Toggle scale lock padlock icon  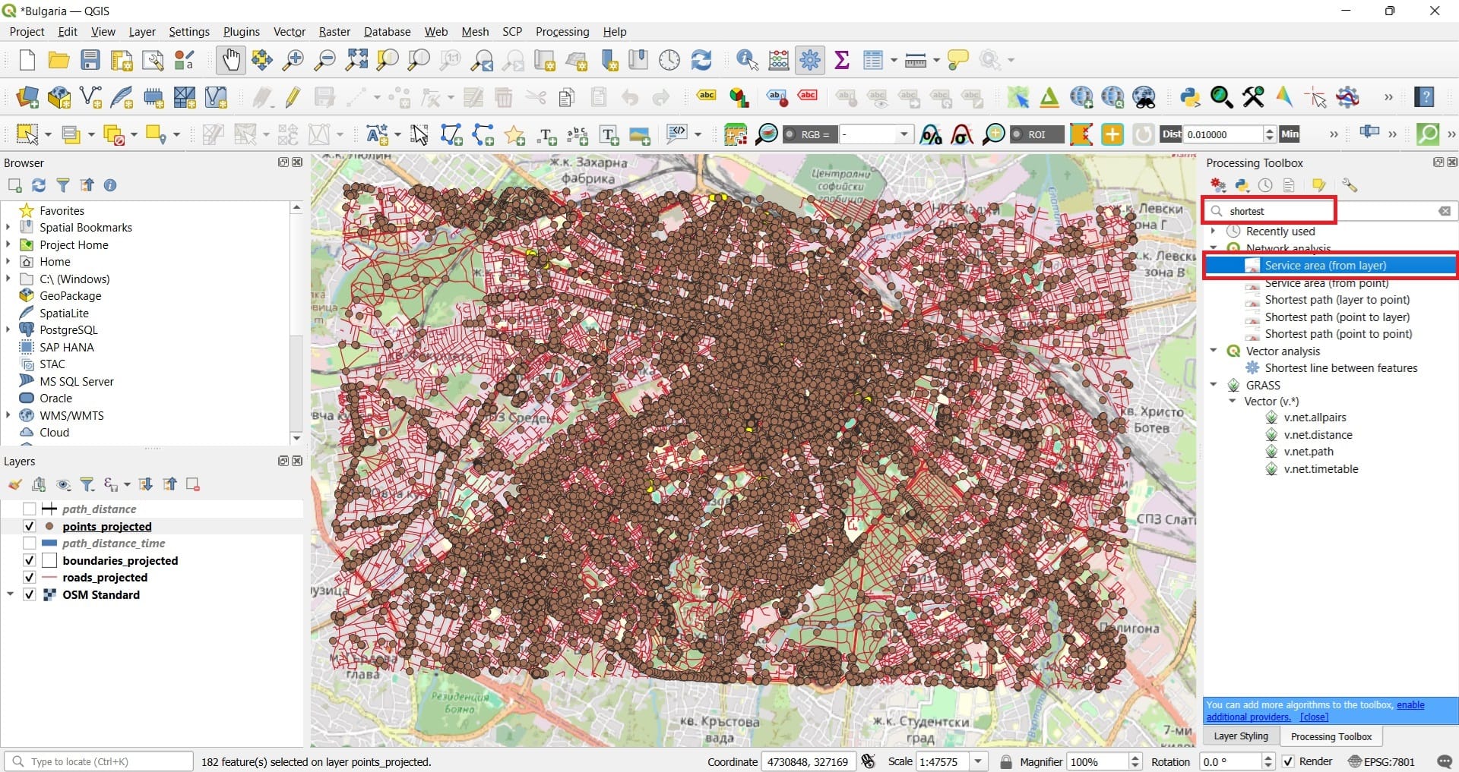[1006, 761]
